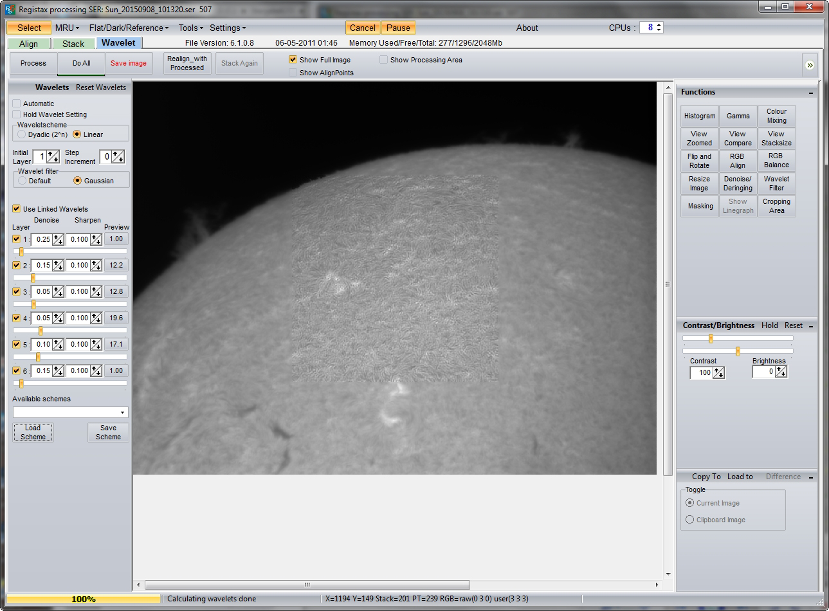This screenshot has width=829, height=611.
Task: Click Reset Wavelets link
Action: [x=101, y=87]
